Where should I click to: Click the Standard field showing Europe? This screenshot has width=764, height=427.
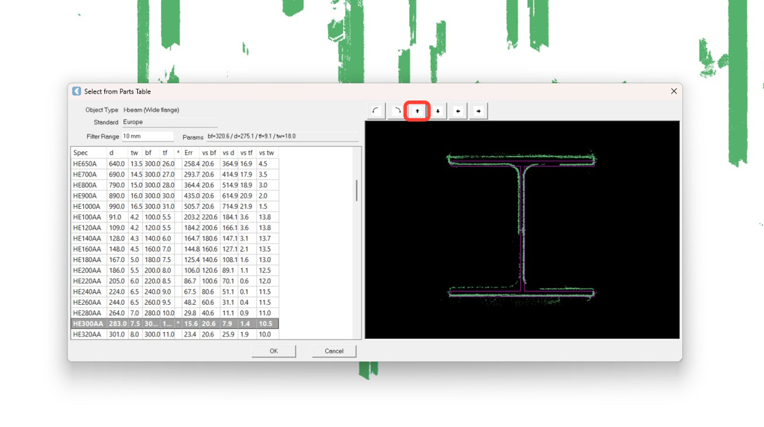(169, 122)
